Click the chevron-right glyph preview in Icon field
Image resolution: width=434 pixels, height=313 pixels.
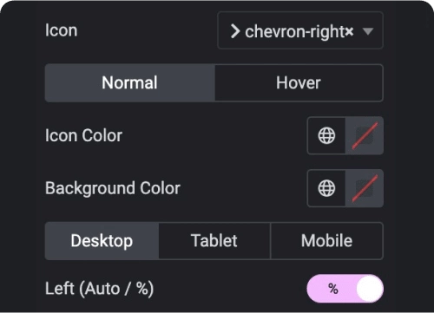click(x=235, y=31)
